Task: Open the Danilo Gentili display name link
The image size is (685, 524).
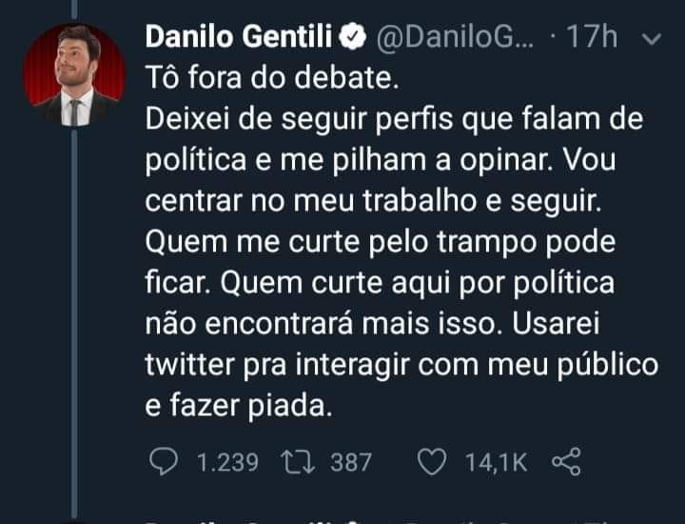Action: click(239, 36)
